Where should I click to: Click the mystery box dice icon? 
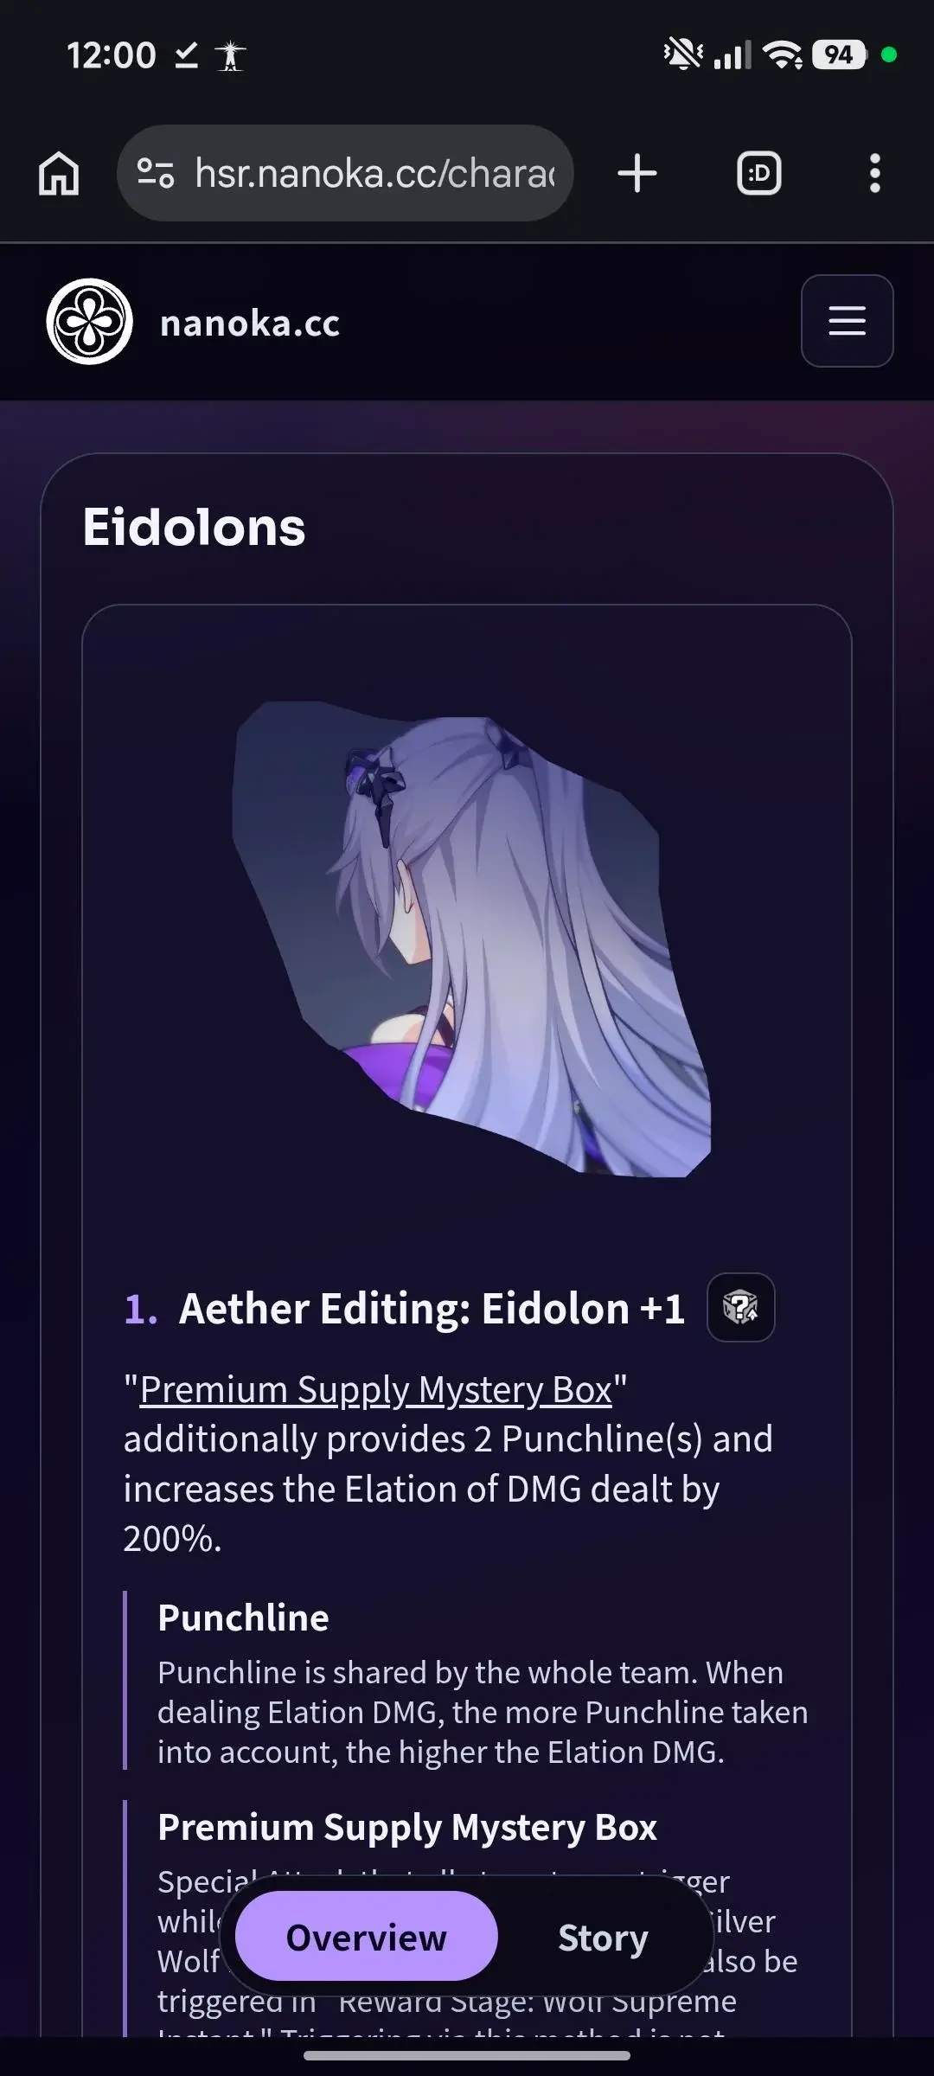coord(741,1307)
